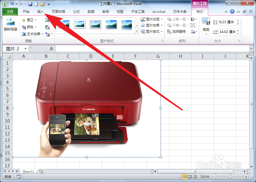Click the Undo icon in Quick Access Toolbar
Screen dimensions: 256x182
tap(12, 4)
